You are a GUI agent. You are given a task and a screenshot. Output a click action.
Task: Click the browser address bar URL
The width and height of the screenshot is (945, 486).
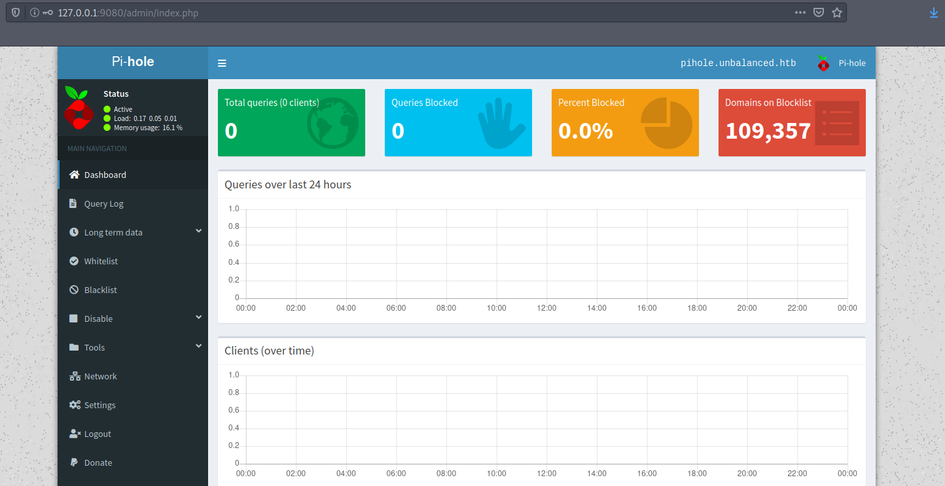393,12
